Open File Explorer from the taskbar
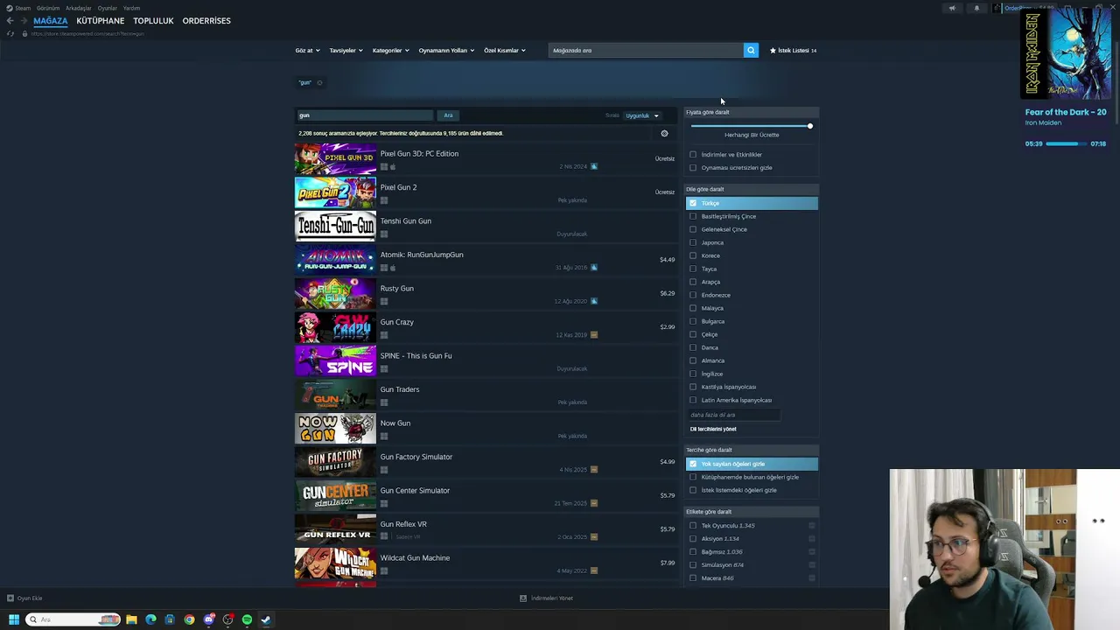 131,619
